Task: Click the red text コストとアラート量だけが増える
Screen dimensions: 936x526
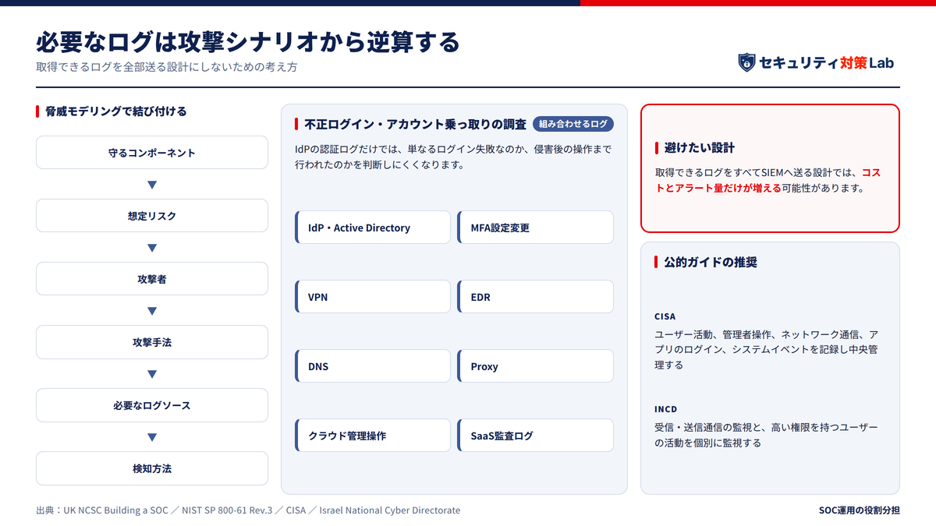Action: (768, 180)
